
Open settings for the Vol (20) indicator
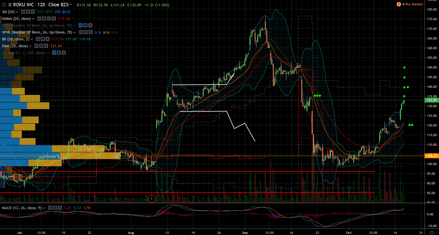coord(28,12)
